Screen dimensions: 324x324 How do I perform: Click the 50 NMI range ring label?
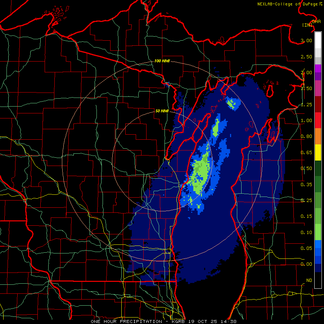pyautogui.click(x=162, y=111)
